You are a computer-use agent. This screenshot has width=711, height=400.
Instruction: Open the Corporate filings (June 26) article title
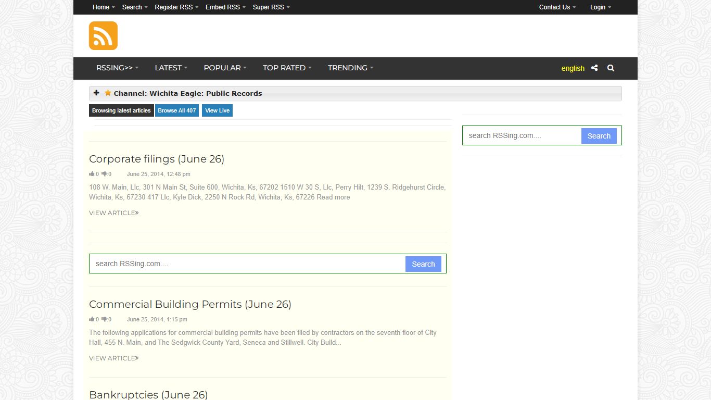coord(157,159)
